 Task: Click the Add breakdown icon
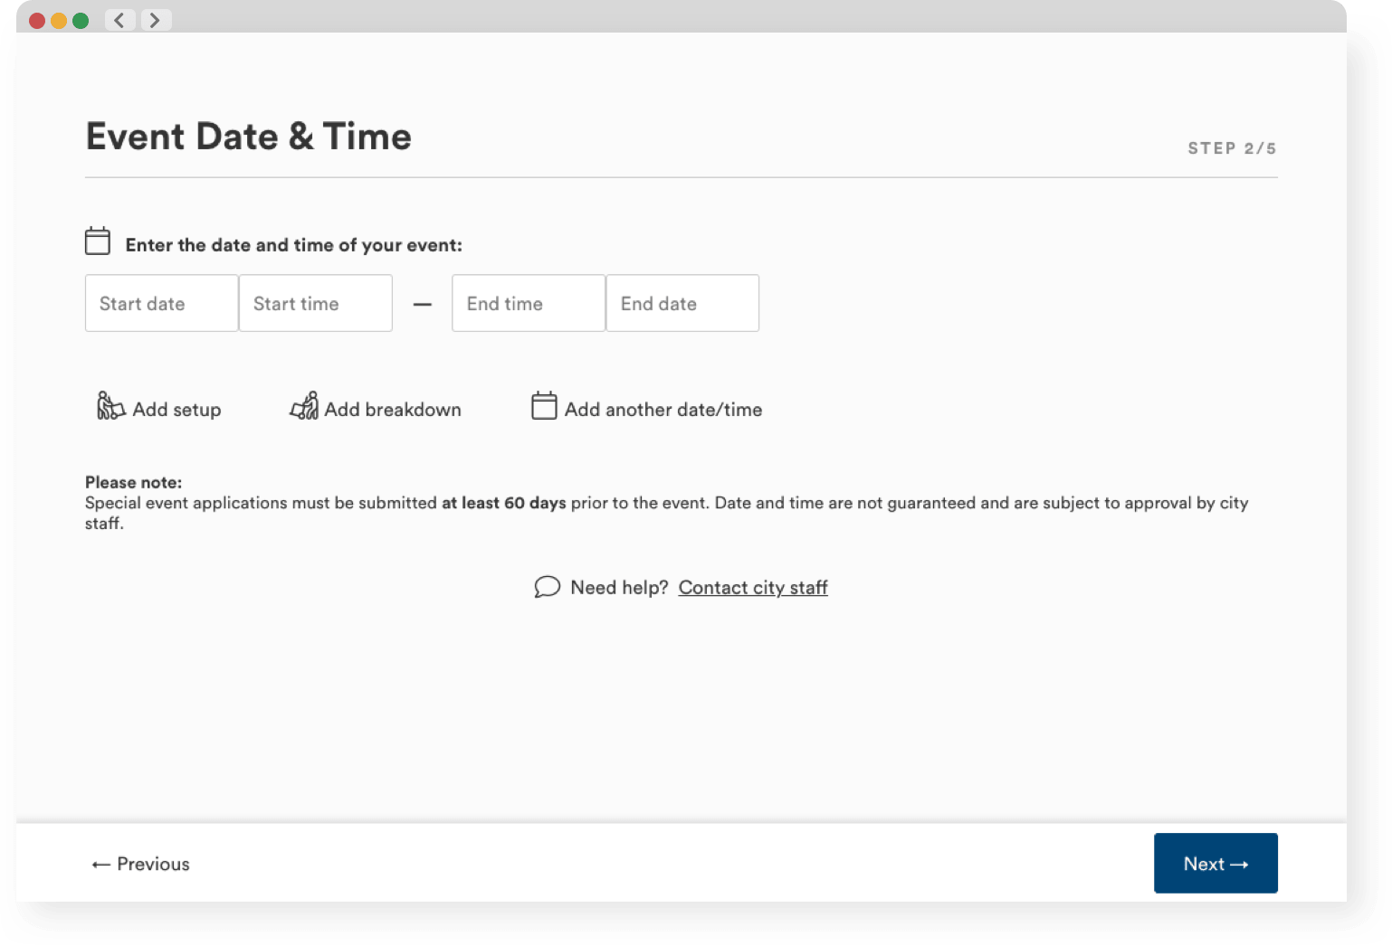304,406
